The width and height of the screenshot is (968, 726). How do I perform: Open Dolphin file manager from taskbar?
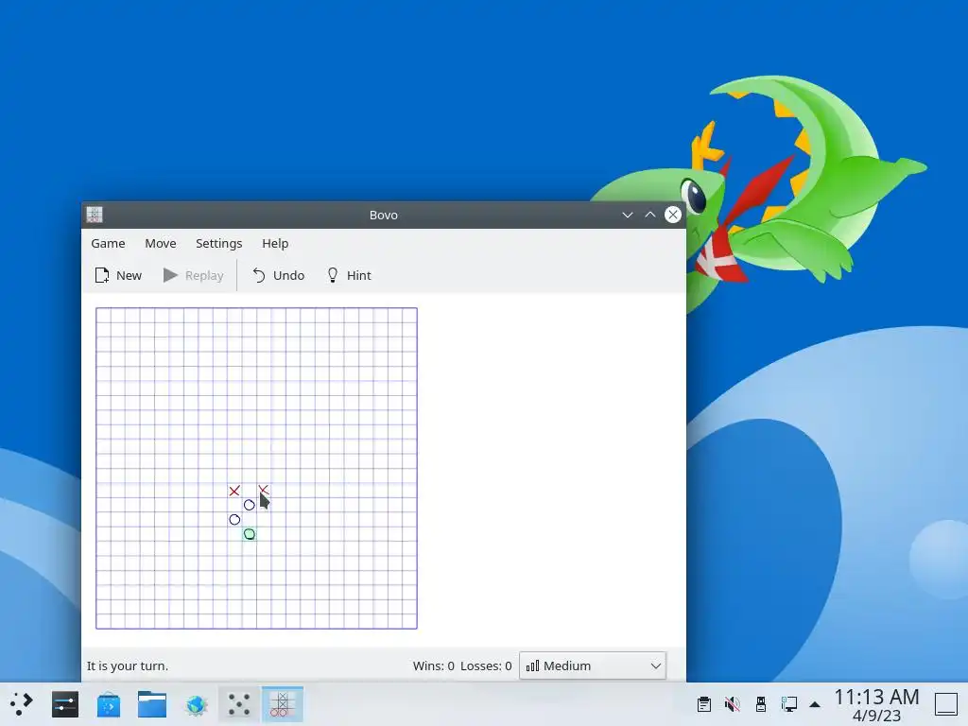[152, 704]
